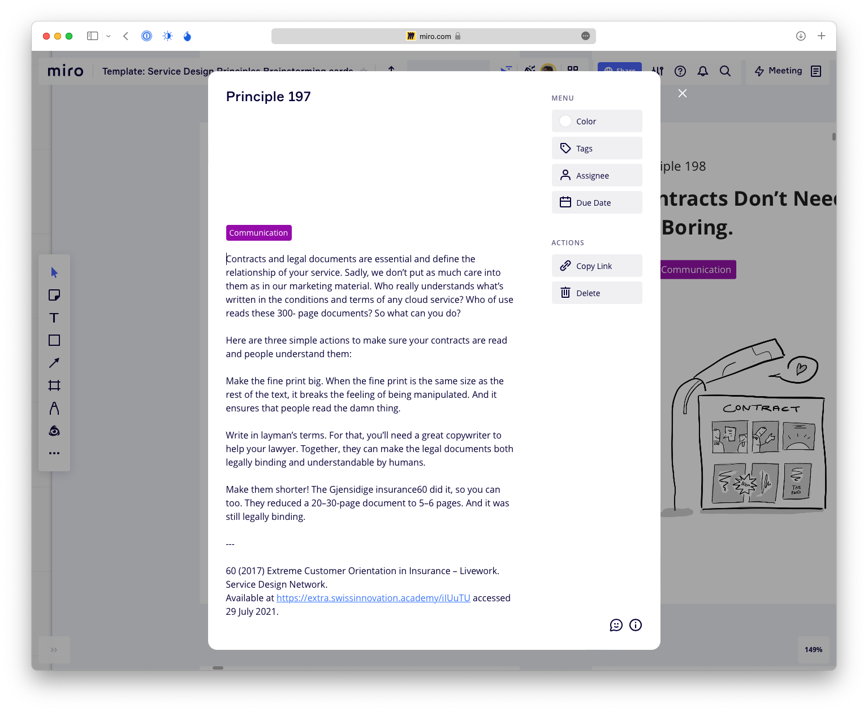This screenshot has width=868, height=712.
Task: Click the Communication tag on the card
Action: (x=258, y=233)
